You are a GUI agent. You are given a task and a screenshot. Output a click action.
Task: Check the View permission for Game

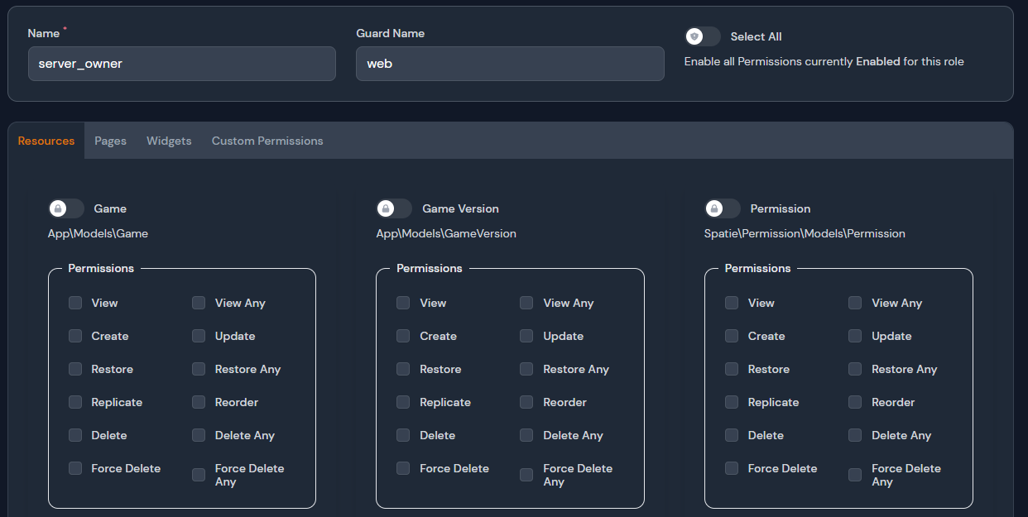click(74, 303)
